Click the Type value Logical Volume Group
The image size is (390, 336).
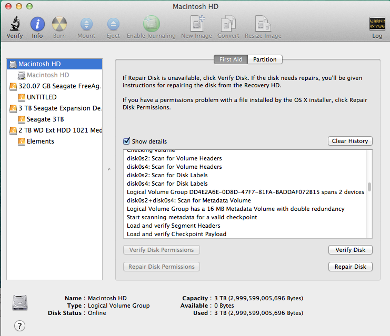[118, 306]
